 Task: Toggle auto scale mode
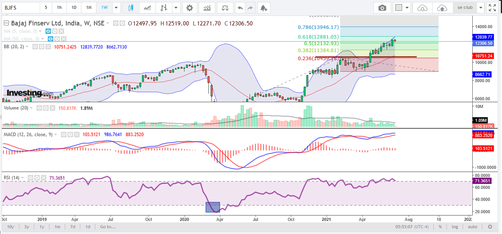click(x=473, y=227)
